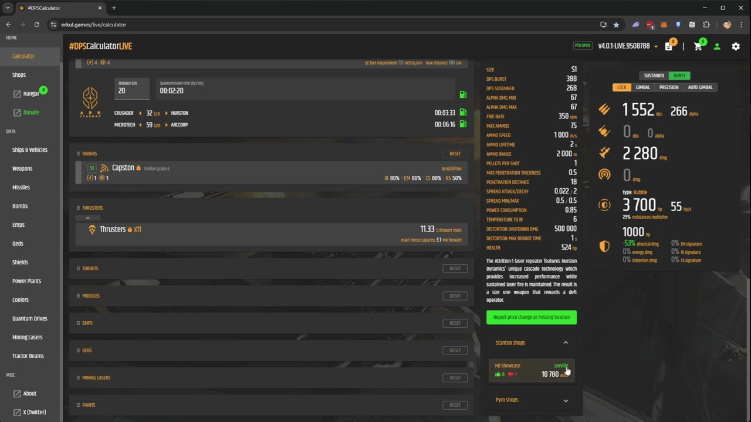Go to Shops in the sidebar
This screenshot has width=751, height=422.
pyautogui.click(x=30, y=75)
